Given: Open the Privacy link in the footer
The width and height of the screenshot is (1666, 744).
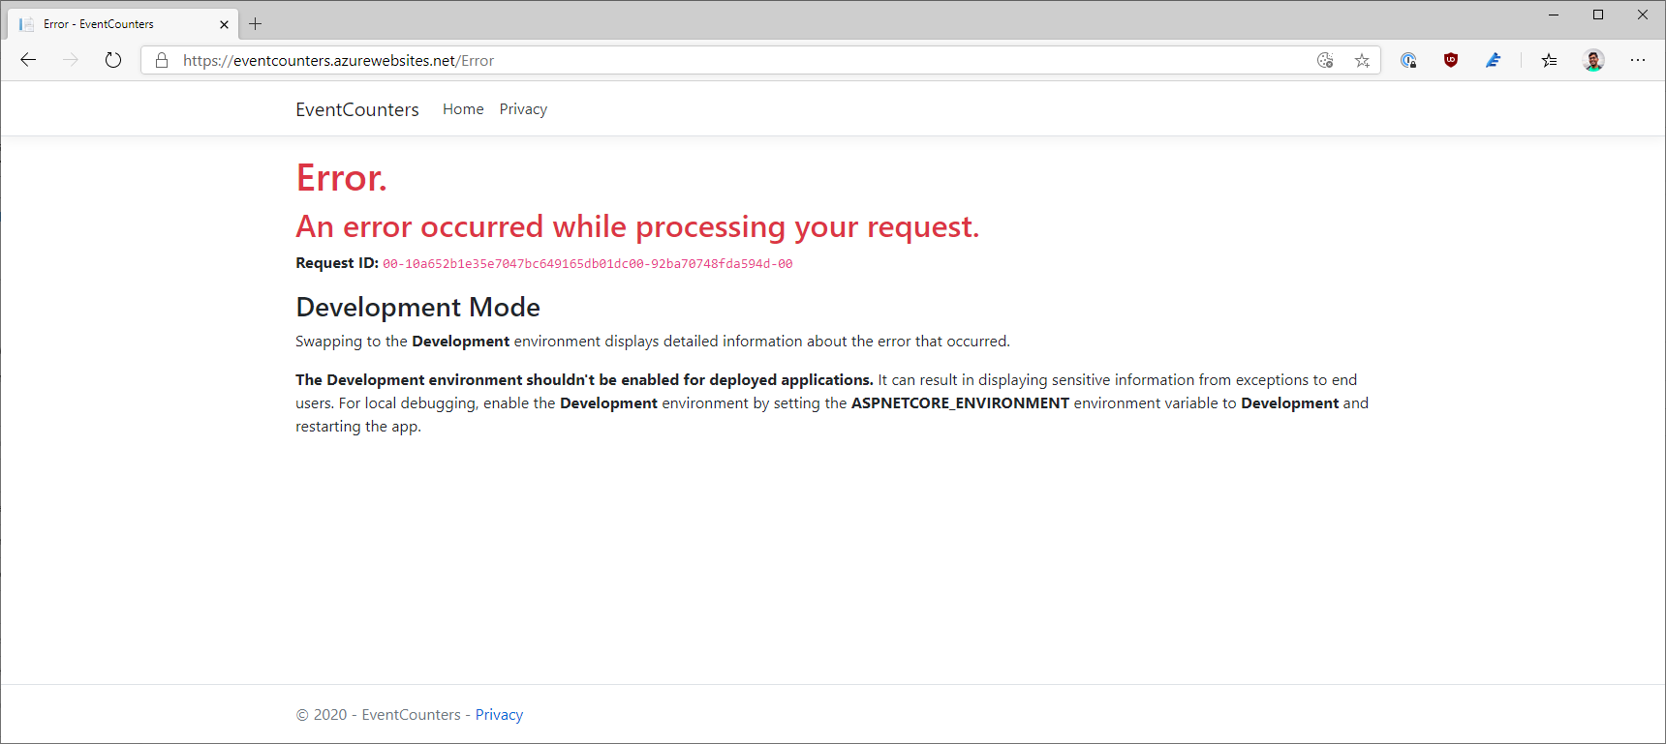Looking at the screenshot, I should click(499, 714).
